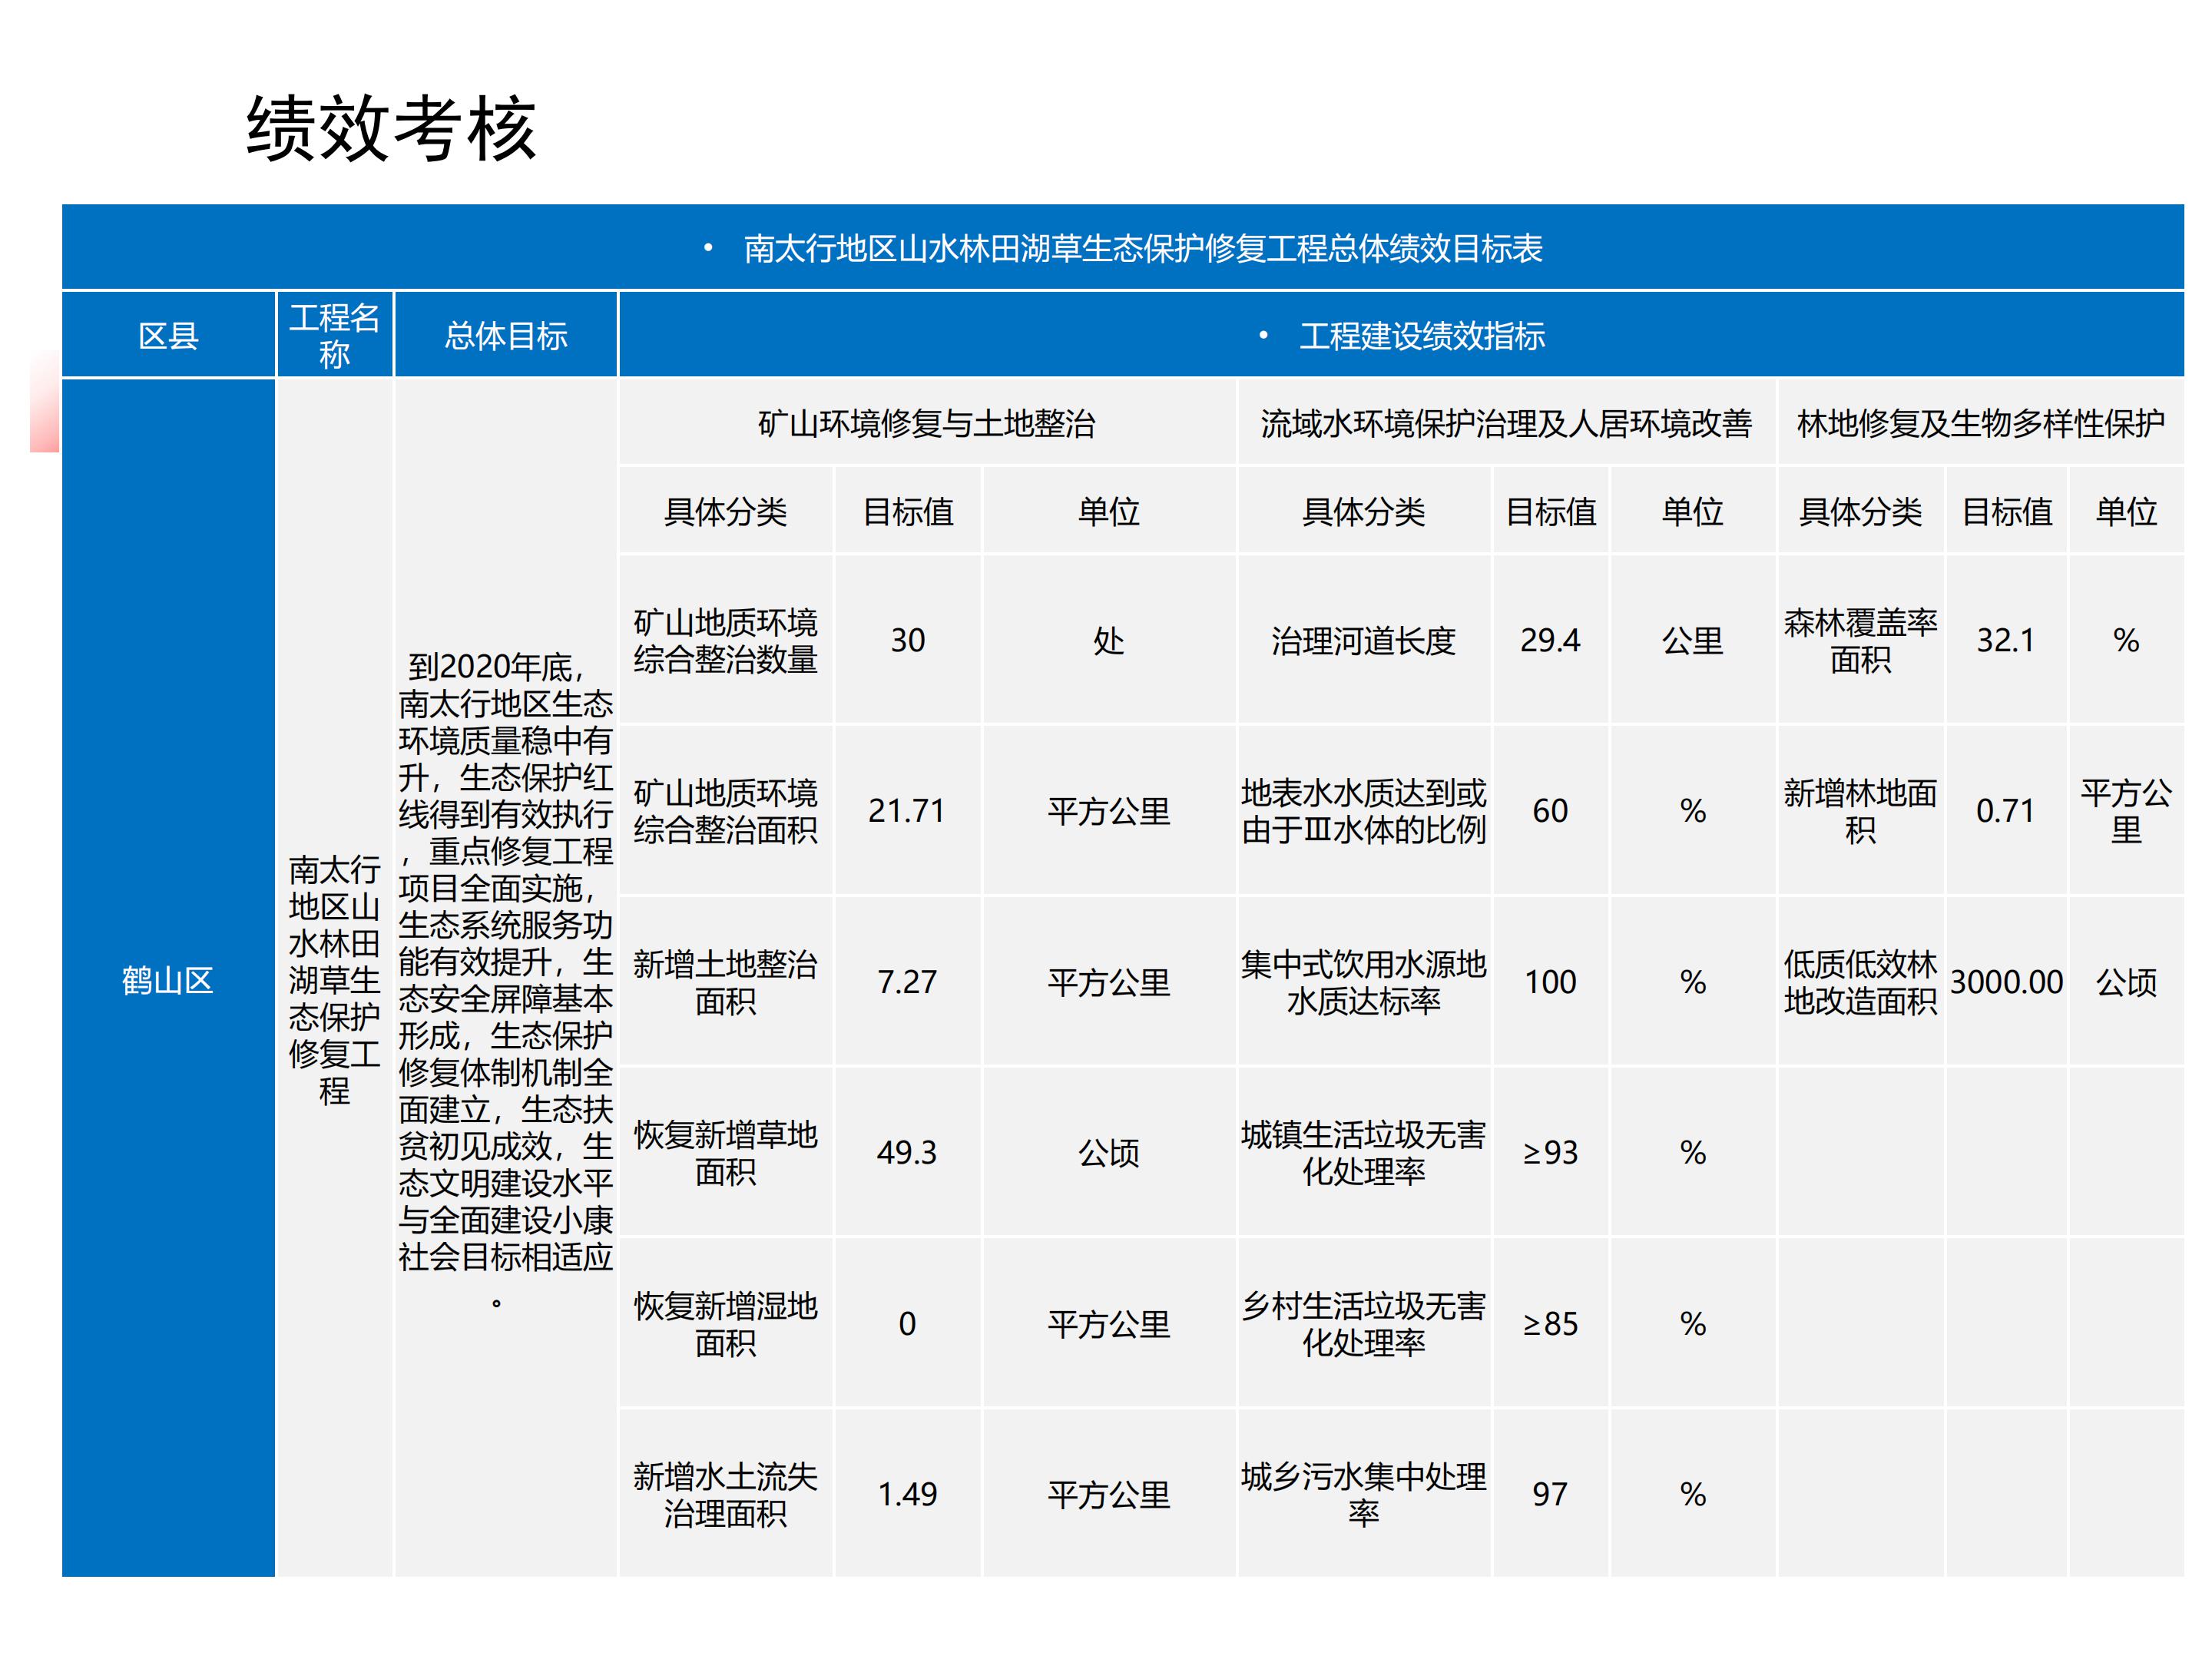This screenshot has width=2212, height=1659.
Task: Select the value 21.71
Action: click(x=907, y=811)
